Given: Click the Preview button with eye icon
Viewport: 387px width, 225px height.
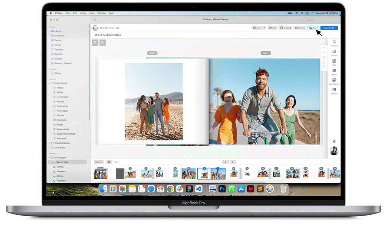Looking at the screenshot, I should 300,28.
